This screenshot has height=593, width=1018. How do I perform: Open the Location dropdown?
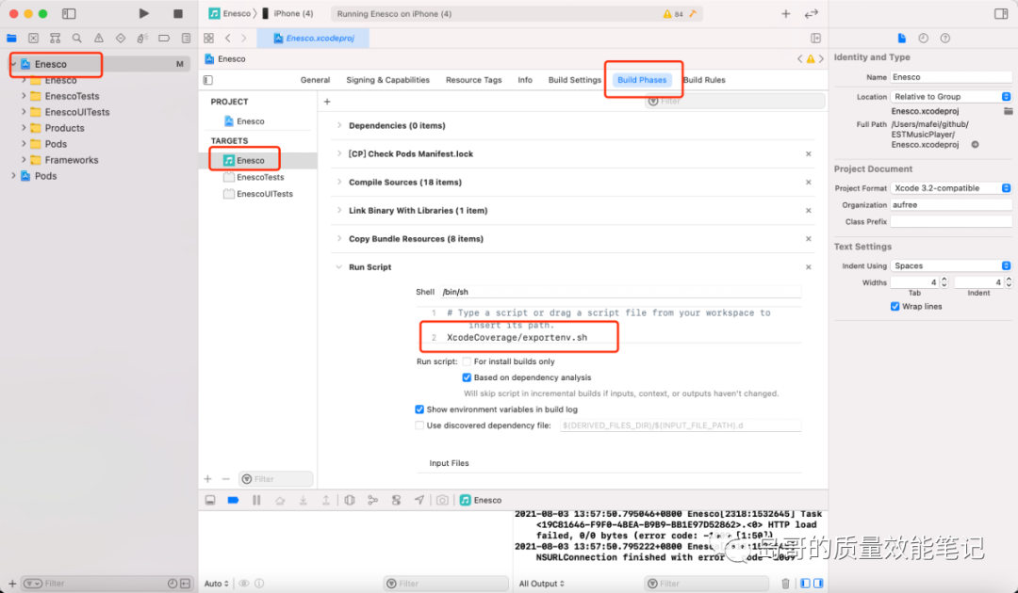951,97
